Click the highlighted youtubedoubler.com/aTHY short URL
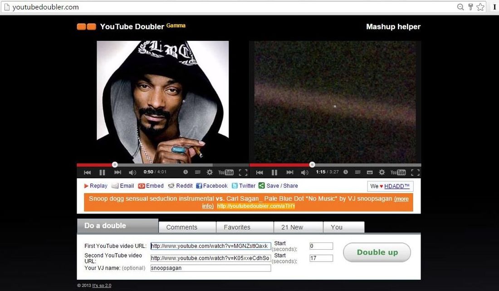The width and height of the screenshot is (499, 291). coord(256,206)
